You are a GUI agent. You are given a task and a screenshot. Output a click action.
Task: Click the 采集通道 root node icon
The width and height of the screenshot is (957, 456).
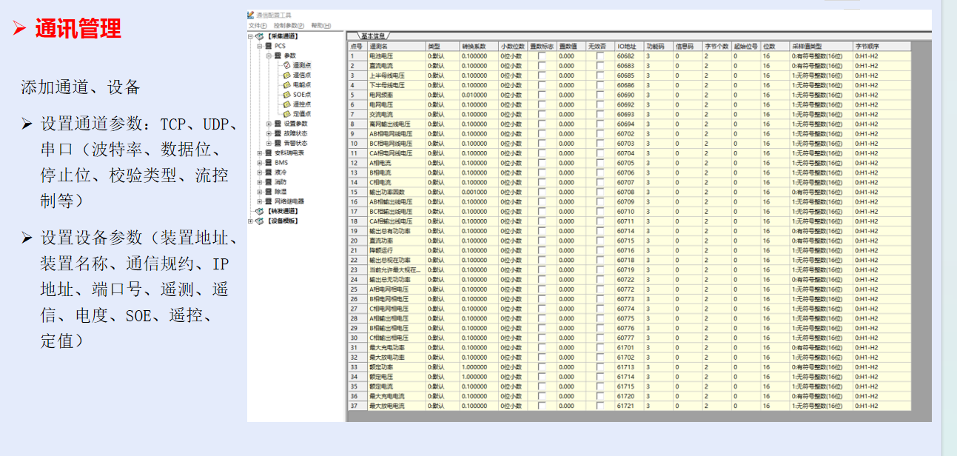[x=258, y=36]
